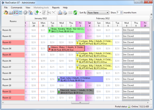Click the split reservation icon
The image size is (154, 110).
click(x=49, y=12)
